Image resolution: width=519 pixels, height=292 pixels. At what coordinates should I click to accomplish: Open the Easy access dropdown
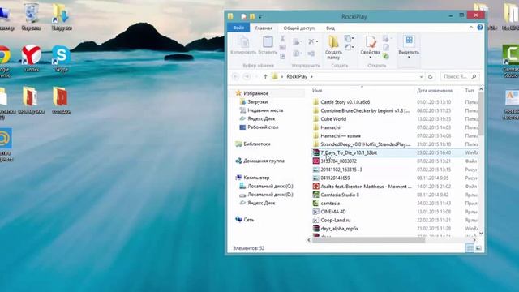tap(349, 48)
